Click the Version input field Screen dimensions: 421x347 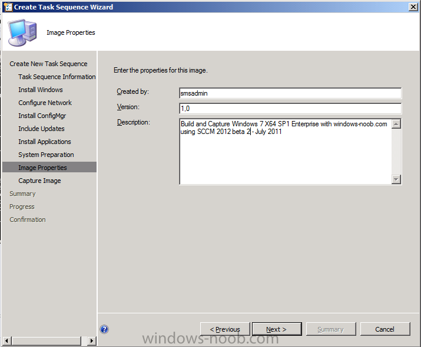point(290,109)
